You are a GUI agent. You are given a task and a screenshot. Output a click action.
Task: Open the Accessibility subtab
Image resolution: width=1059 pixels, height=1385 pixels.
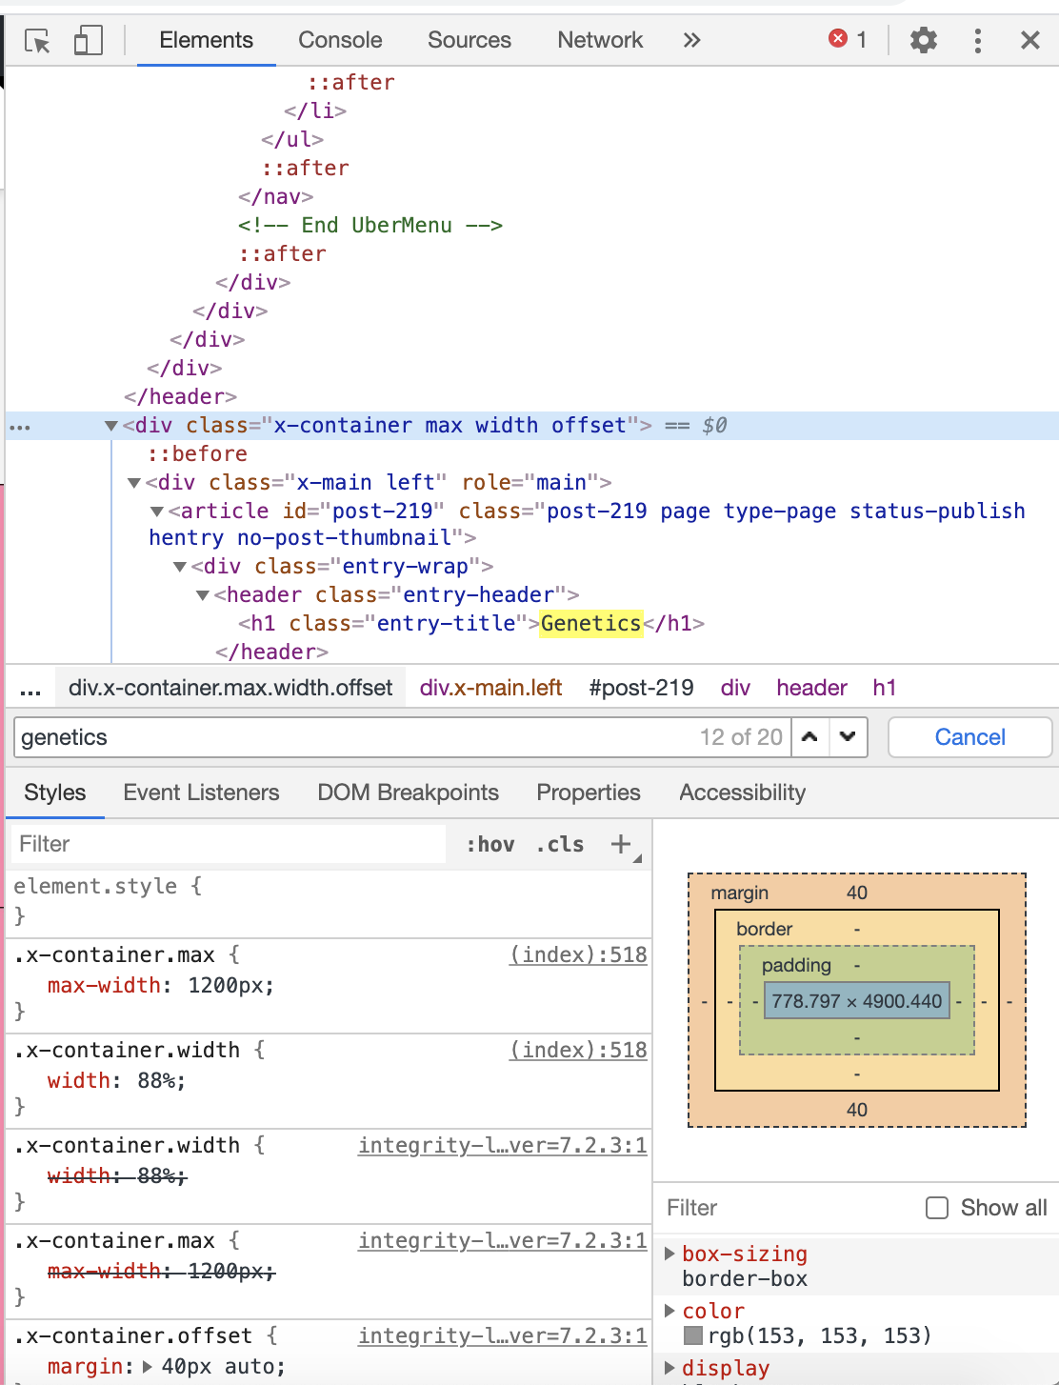pos(743,793)
